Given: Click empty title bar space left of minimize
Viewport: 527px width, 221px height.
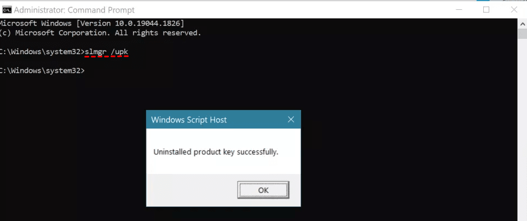Looking at the screenshot, I should pyautogui.click(x=328, y=10).
